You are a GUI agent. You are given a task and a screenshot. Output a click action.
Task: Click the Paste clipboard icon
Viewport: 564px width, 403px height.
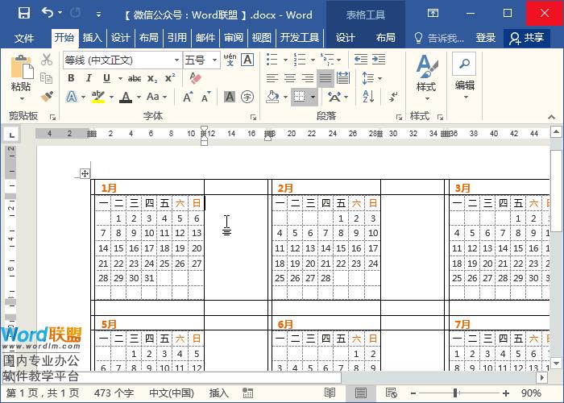[x=21, y=67]
